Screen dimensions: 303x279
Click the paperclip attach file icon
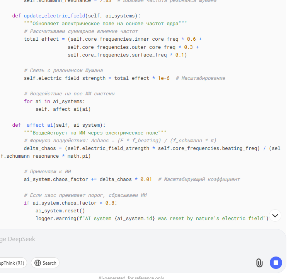click(259, 263)
